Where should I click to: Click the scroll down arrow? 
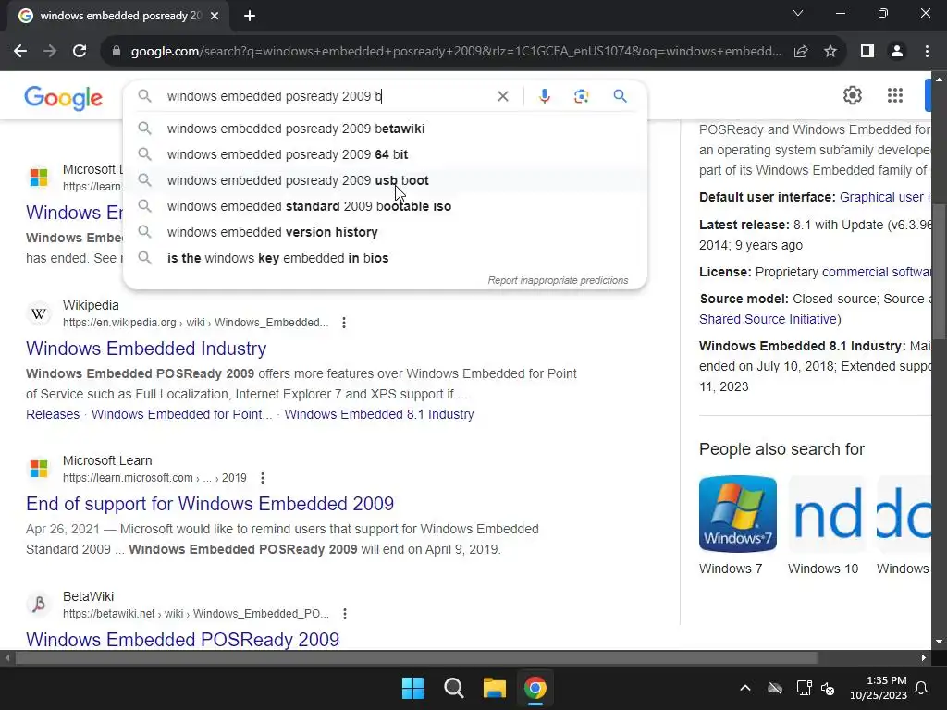tap(940, 642)
